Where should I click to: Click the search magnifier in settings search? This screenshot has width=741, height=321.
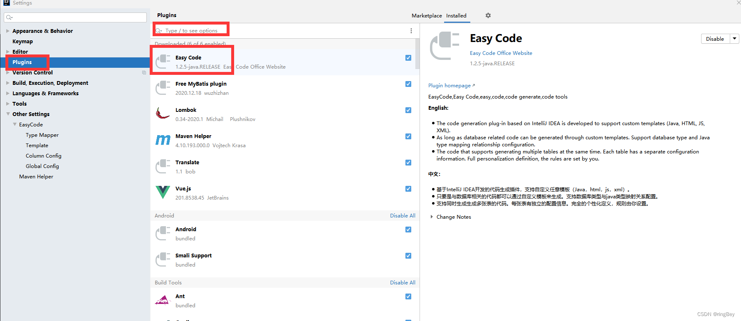point(9,17)
